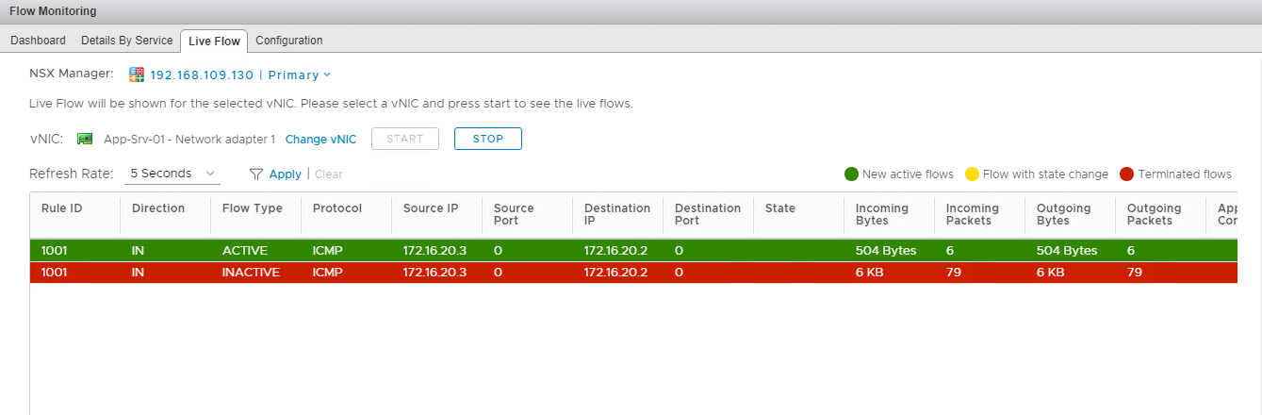Click the red Terminated flows dot

[x=1126, y=174]
